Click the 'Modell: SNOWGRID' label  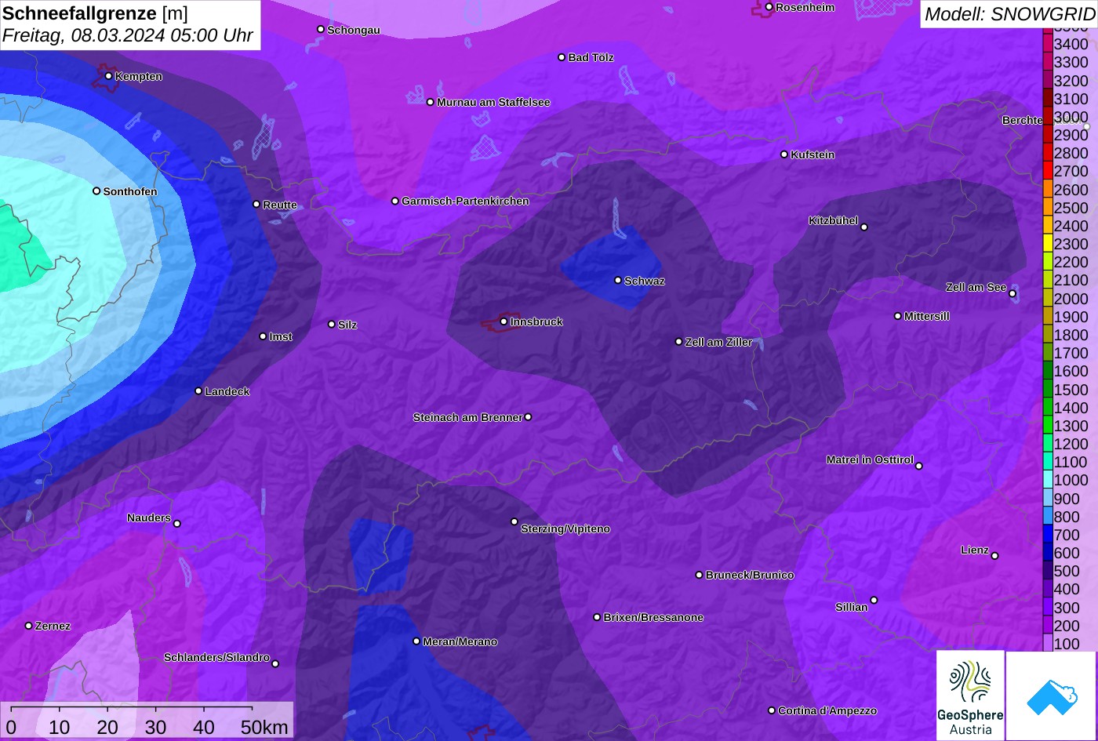click(x=1009, y=13)
